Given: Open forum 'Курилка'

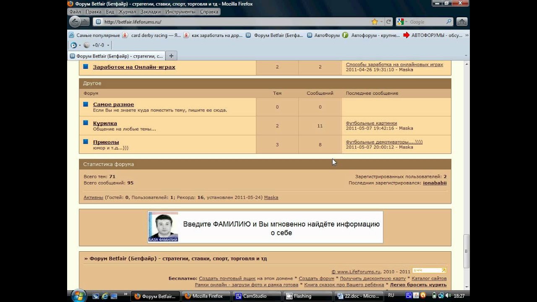Looking at the screenshot, I should tap(105, 123).
